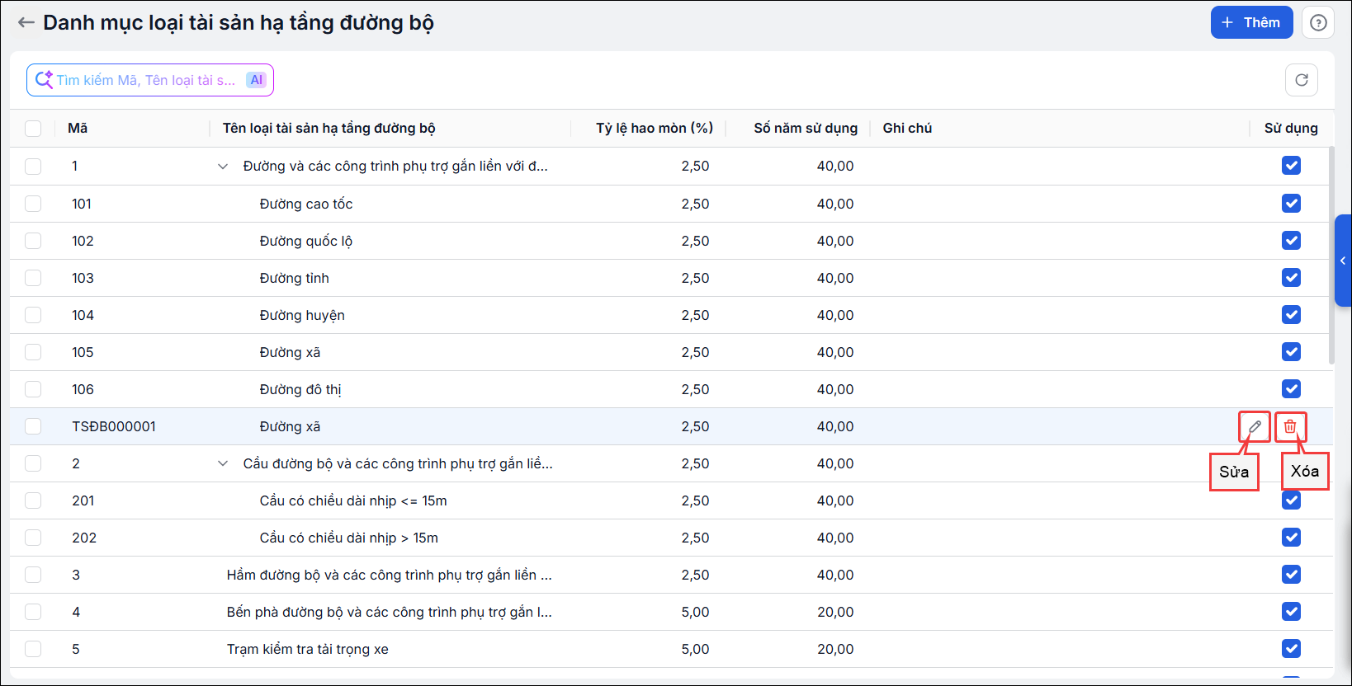This screenshot has width=1352, height=686.
Task: Click the AI search sparkle icon
Action: (44, 80)
